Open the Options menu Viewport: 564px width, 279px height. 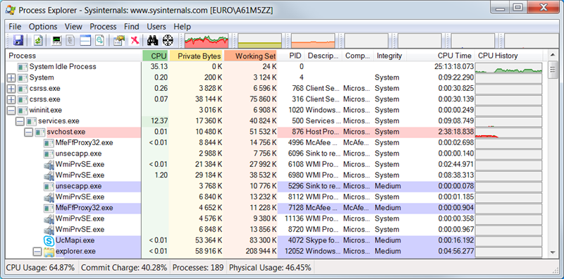click(x=43, y=27)
